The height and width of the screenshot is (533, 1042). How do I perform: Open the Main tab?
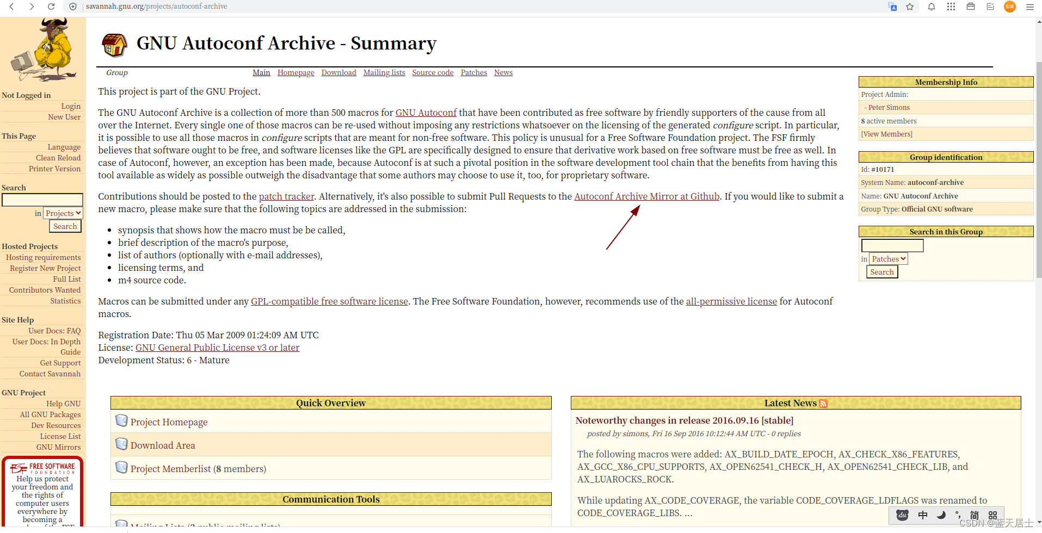(x=261, y=72)
